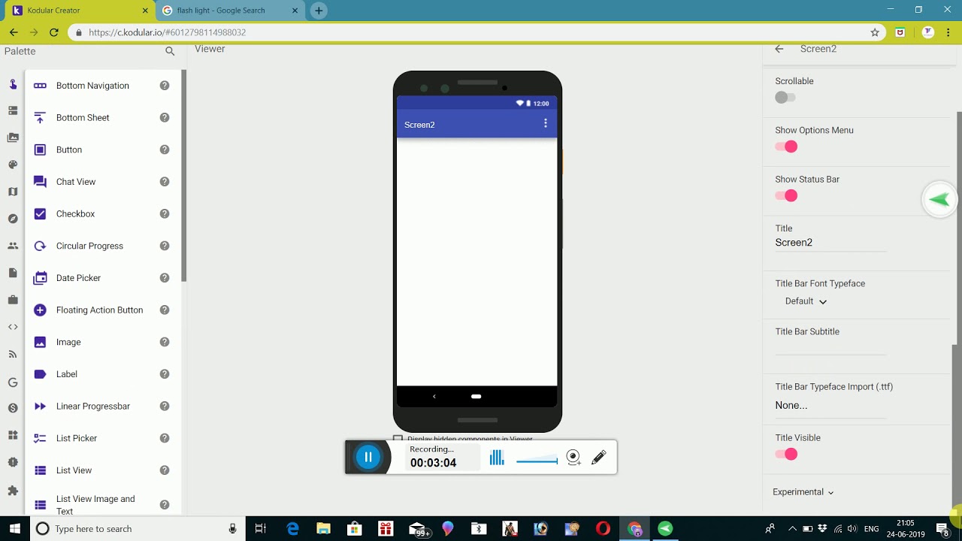Edit the Title field containing Screen2

tap(830, 243)
